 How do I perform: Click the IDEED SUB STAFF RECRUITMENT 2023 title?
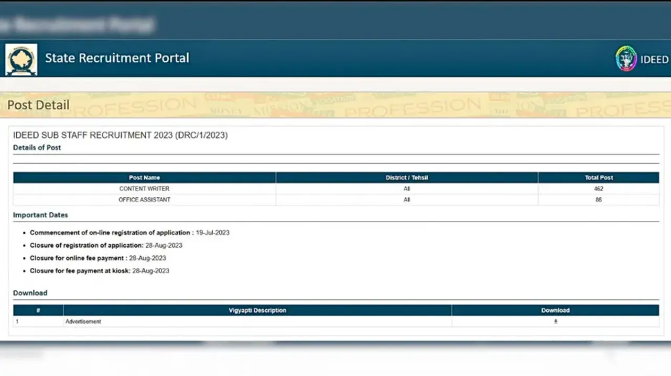[x=120, y=135]
